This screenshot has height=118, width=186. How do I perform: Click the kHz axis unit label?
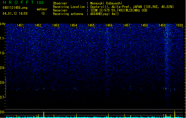[3, 24]
